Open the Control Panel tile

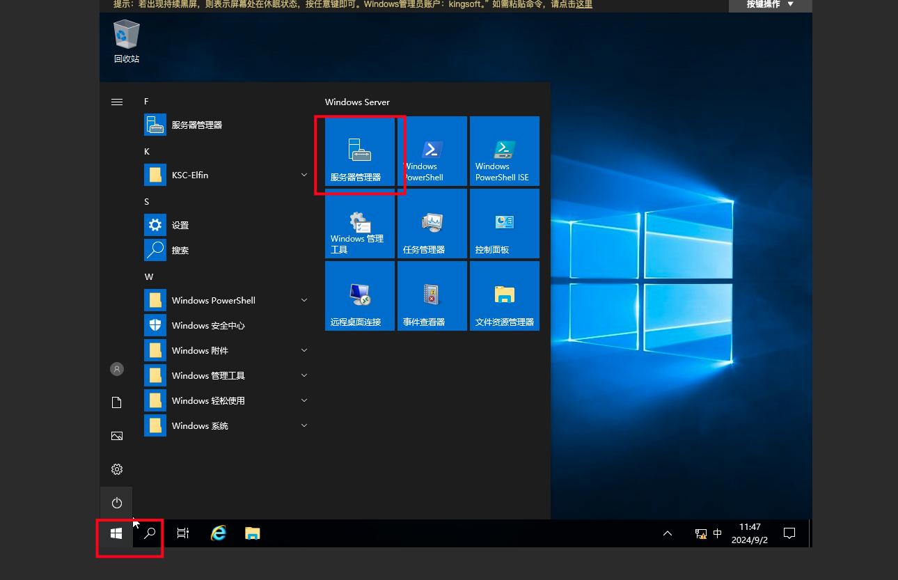tap(505, 224)
